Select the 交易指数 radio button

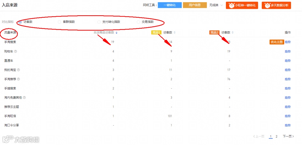tap(138, 22)
